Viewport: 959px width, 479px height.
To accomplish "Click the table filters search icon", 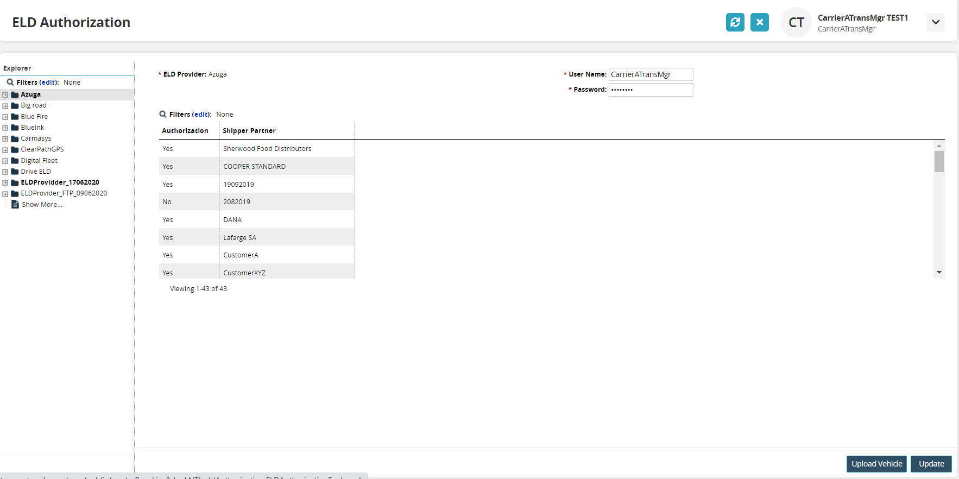I will coord(163,114).
